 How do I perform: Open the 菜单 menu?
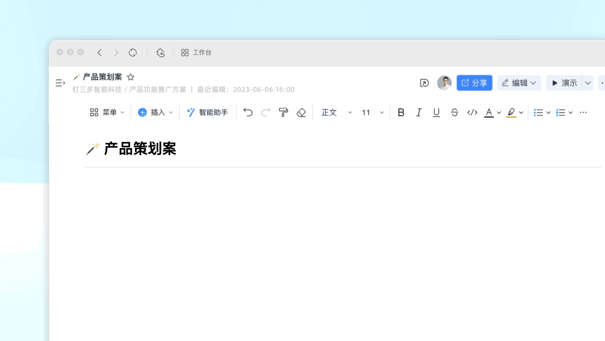tap(107, 112)
